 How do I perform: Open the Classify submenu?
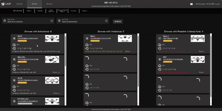(x=40, y=11)
